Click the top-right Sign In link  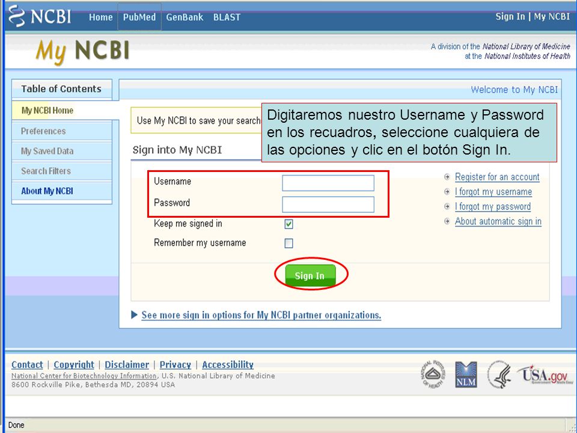pyautogui.click(x=510, y=17)
